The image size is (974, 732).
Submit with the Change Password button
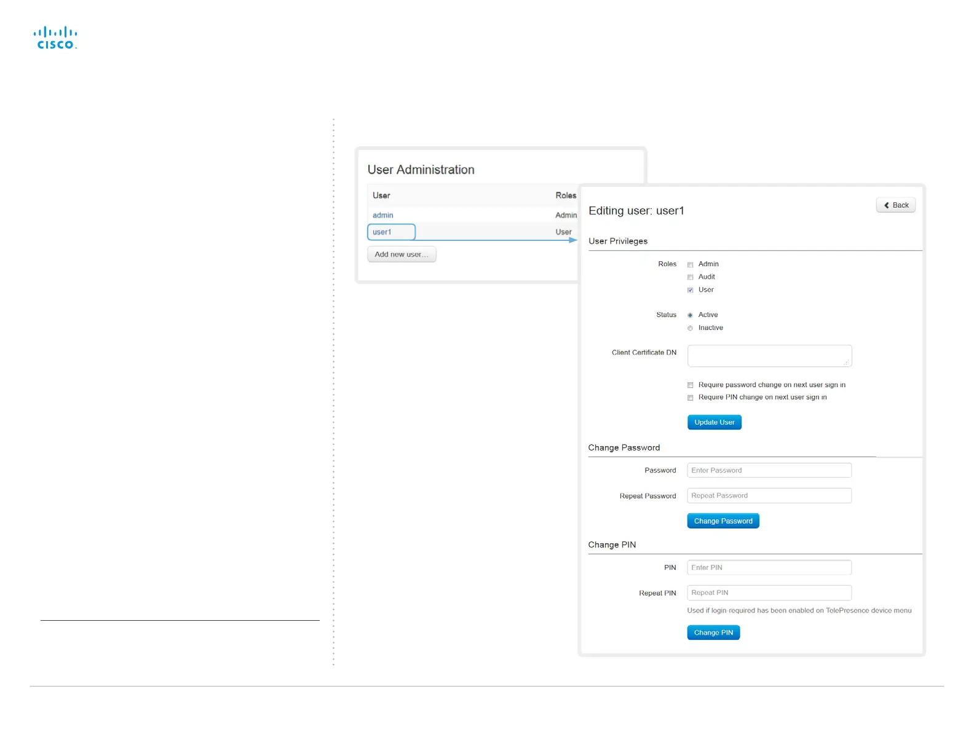tap(723, 521)
